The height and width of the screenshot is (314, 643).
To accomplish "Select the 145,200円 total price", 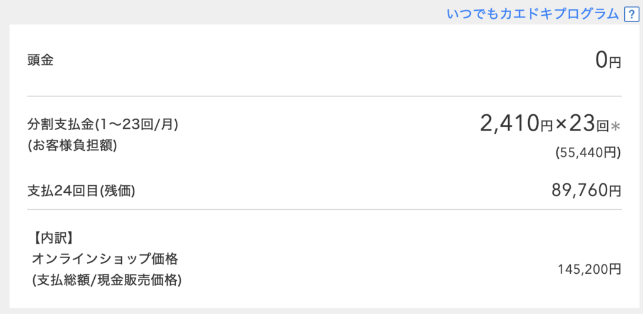I will [x=590, y=269].
